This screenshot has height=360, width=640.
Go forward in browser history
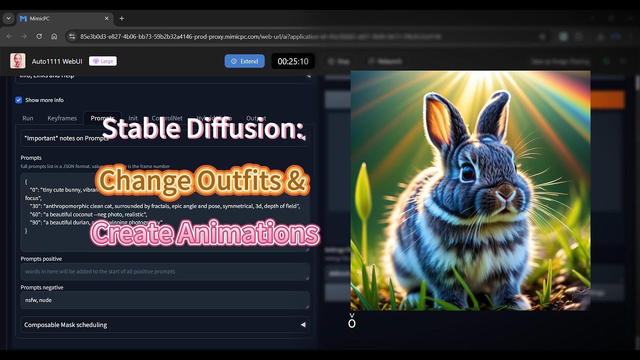pyautogui.click(x=24, y=36)
